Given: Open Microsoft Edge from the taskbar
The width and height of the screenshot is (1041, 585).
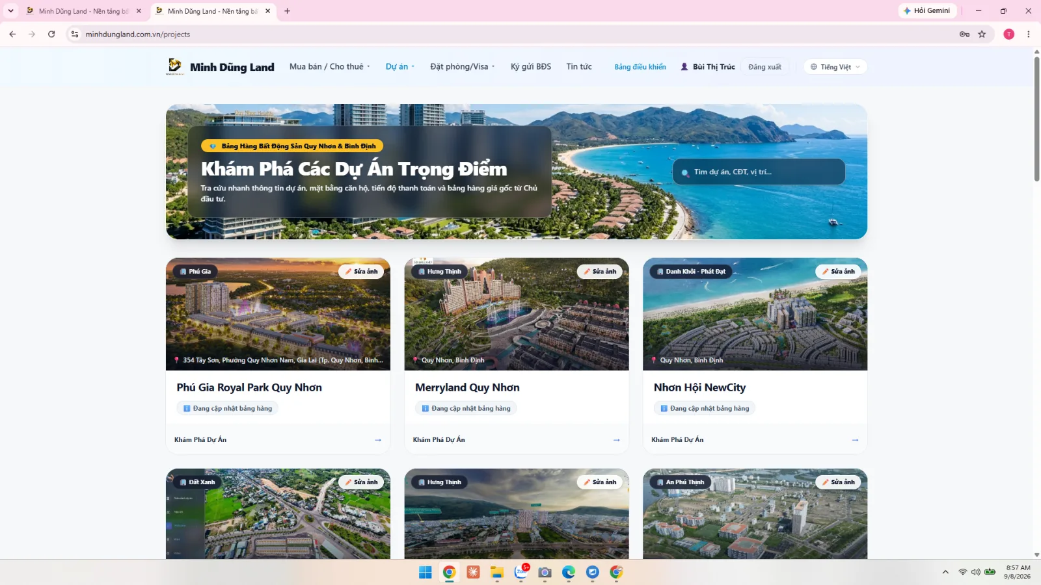Looking at the screenshot, I should click(x=569, y=572).
